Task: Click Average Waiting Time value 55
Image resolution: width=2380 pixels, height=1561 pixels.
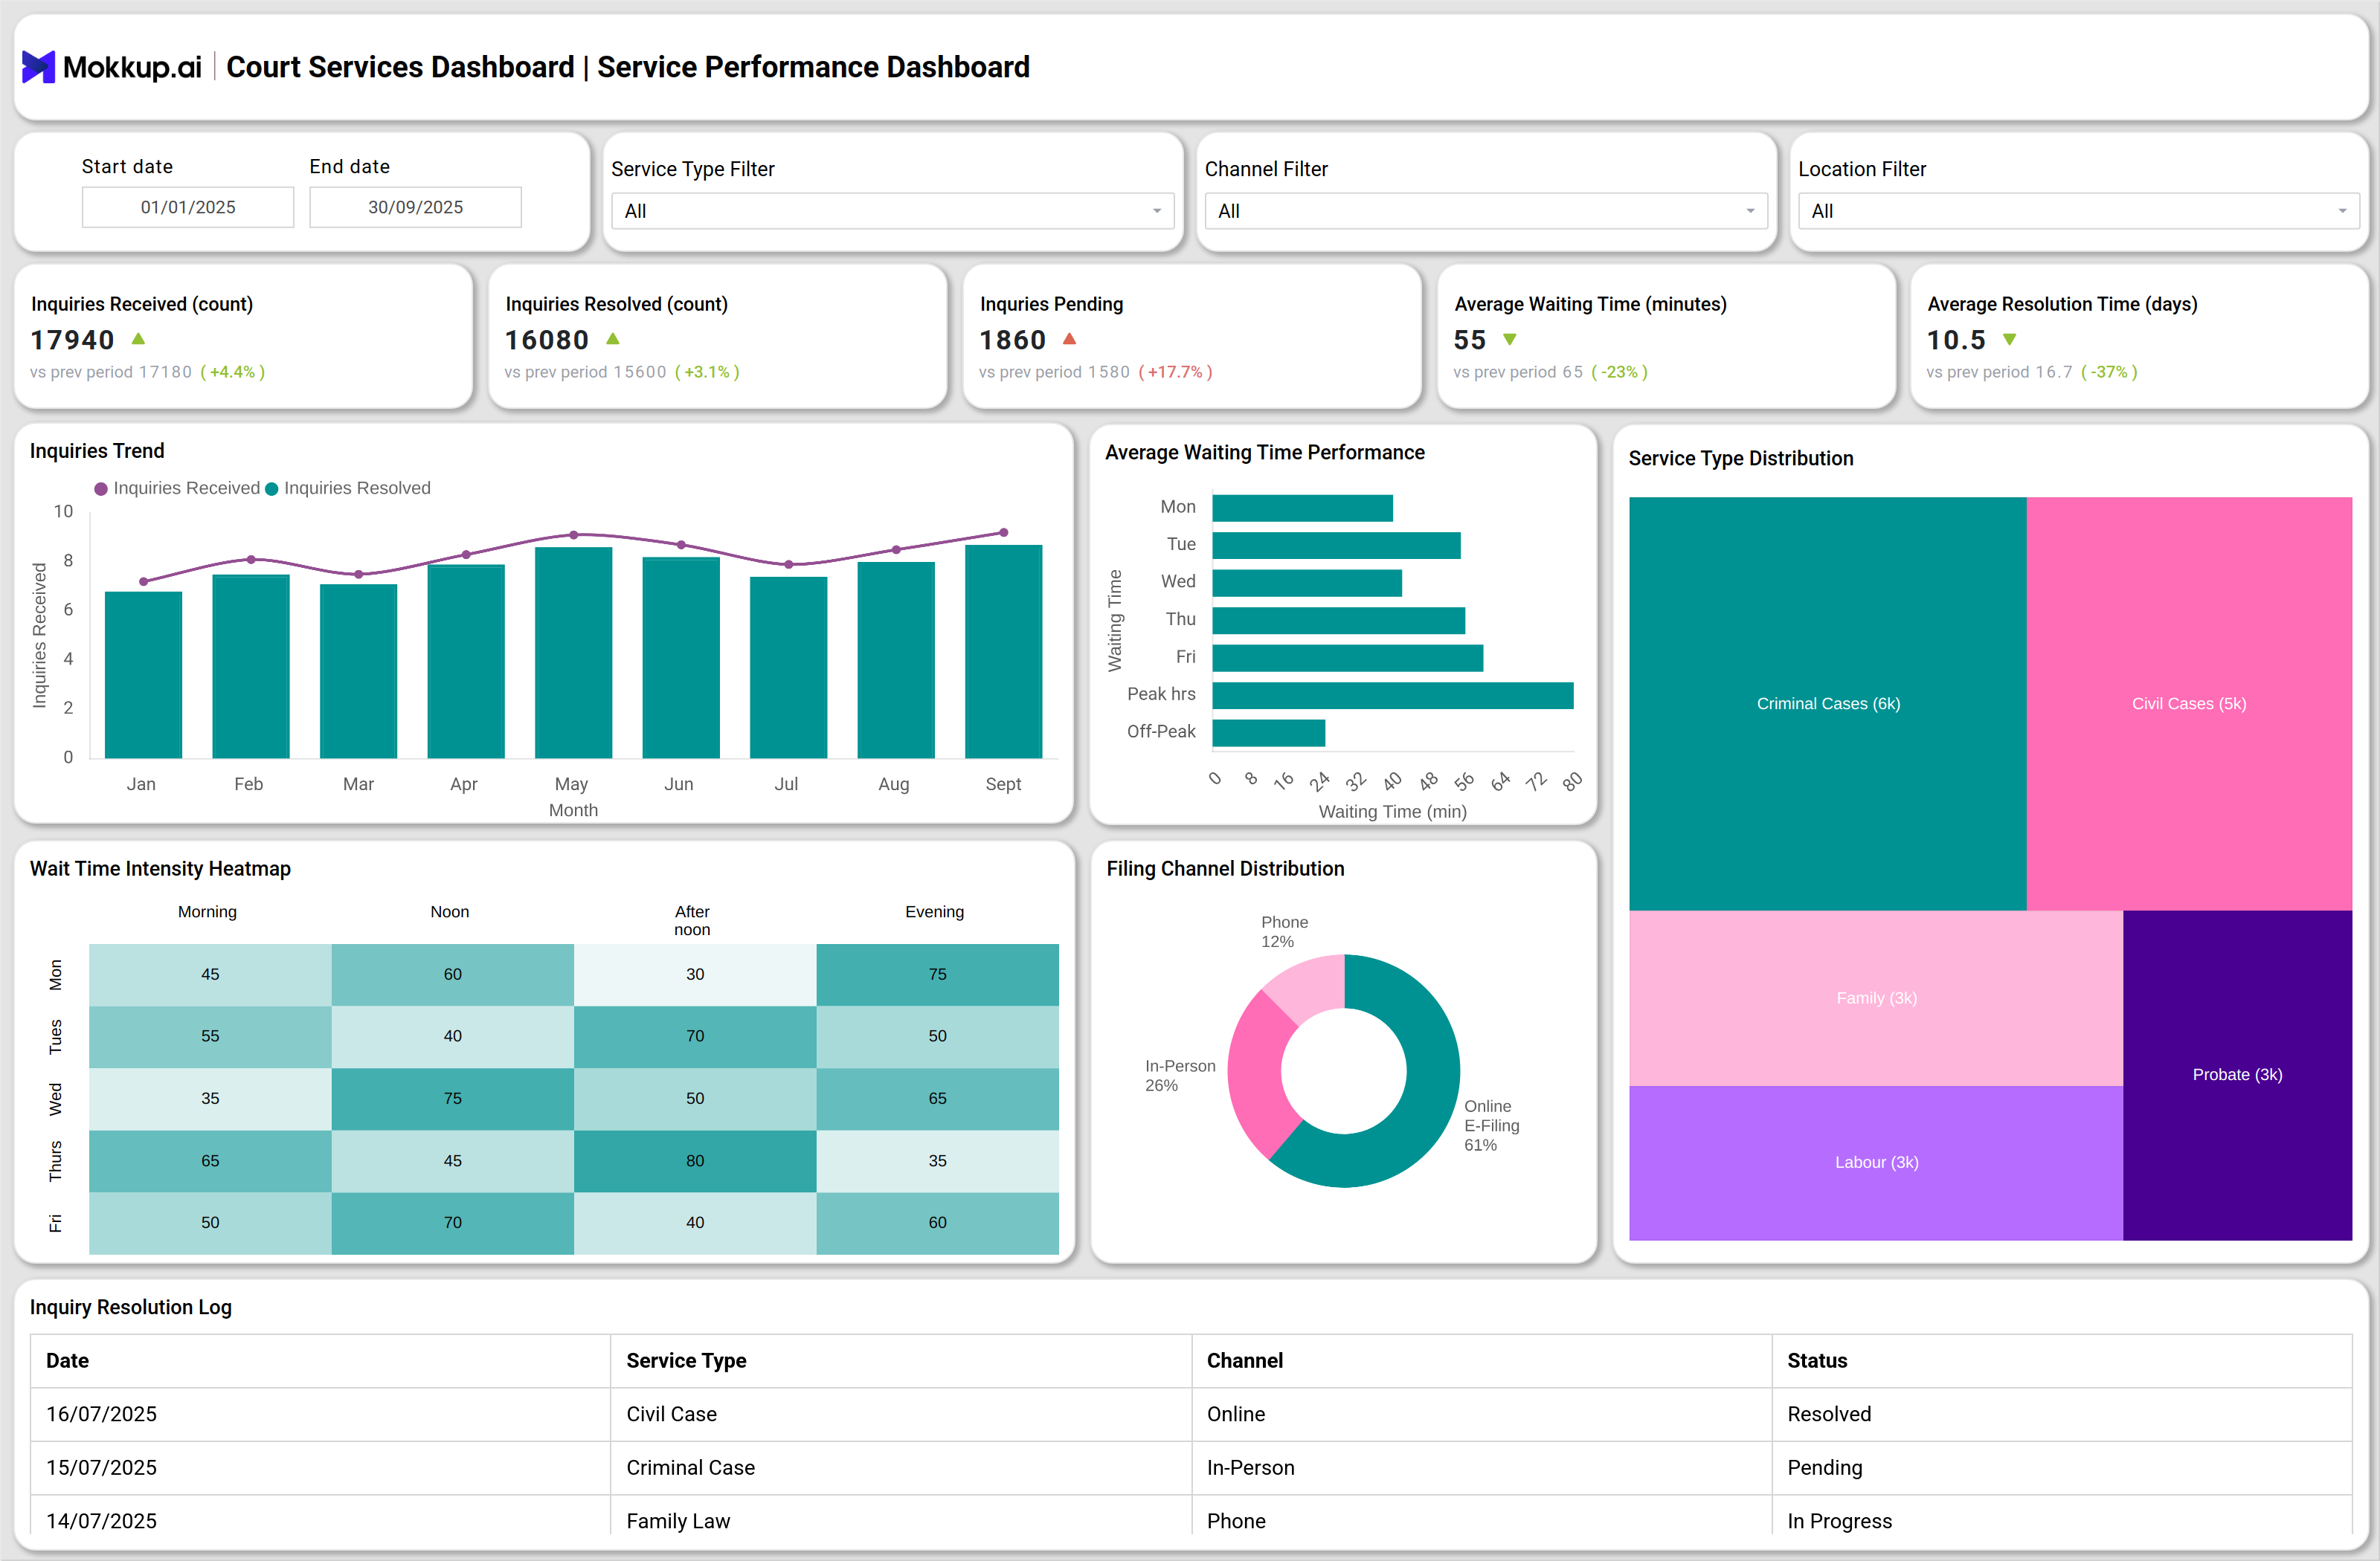Action: click(1469, 340)
